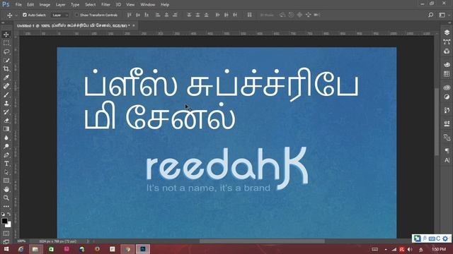The width and height of the screenshot is (453, 254).
Task: Select the Move tool
Action: pos(6,35)
